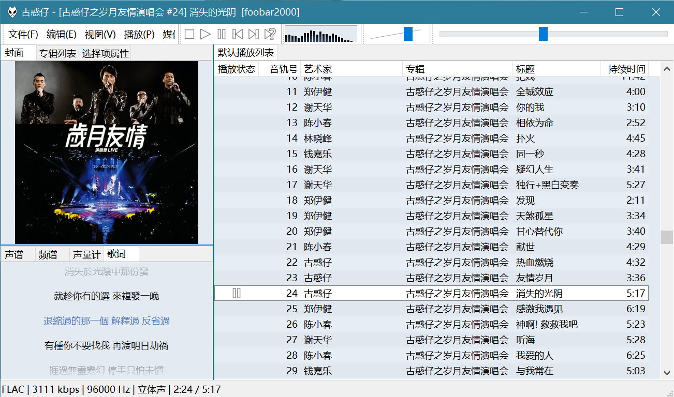This screenshot has height=397, width=674.
Task: Select track 28 我爱的人
Action: [x=431, y=355]
